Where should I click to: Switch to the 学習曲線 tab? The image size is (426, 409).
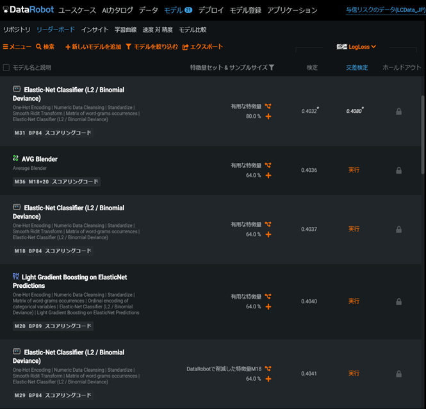tap(126, 29)
